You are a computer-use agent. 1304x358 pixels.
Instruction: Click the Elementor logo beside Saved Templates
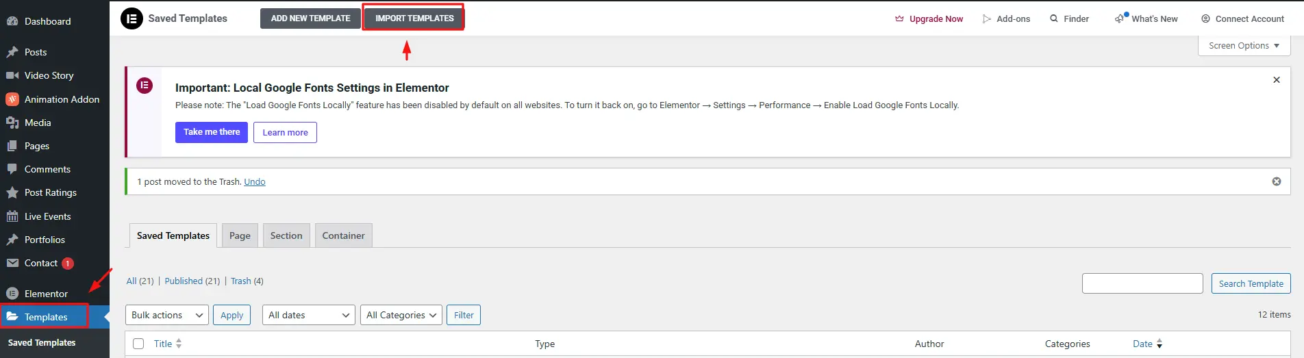click(131, 18)
